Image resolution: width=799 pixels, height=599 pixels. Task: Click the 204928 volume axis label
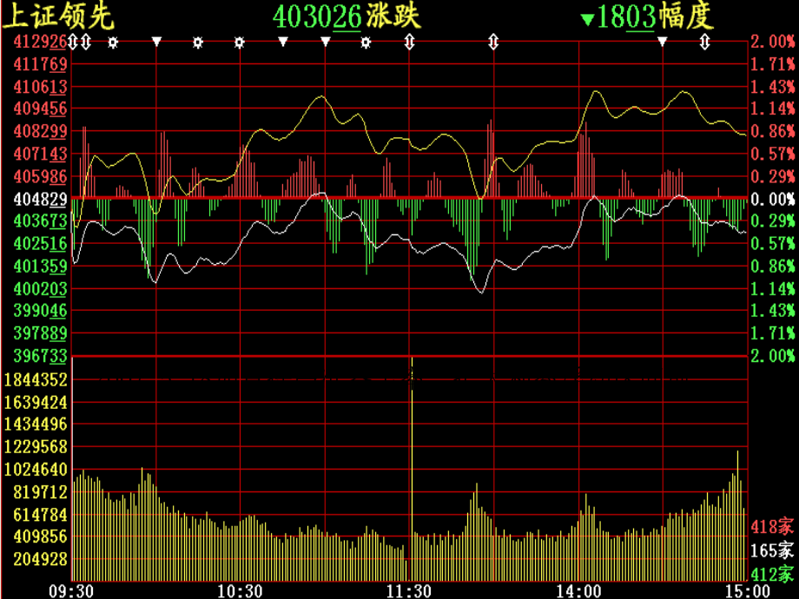click(40, 559)
